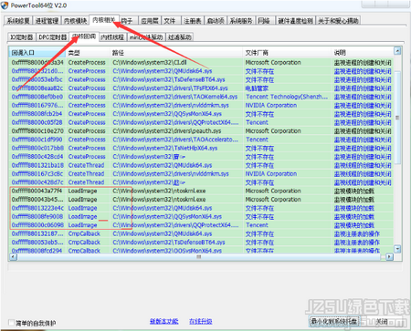Click the 关闭 button
This screenshot has height=331, width=411.
[382, 321]
